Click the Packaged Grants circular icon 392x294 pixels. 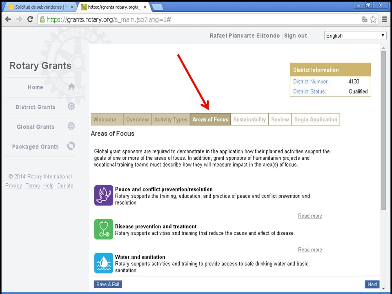71,146
